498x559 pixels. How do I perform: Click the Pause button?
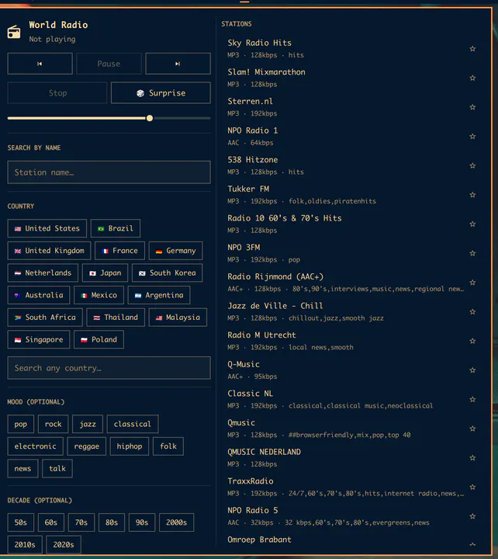click(109, 64)
